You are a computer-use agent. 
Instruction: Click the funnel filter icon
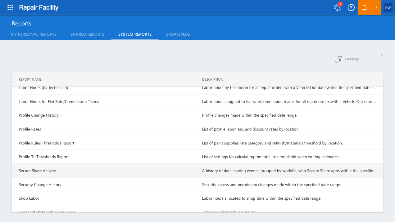(x=340, y=59)
